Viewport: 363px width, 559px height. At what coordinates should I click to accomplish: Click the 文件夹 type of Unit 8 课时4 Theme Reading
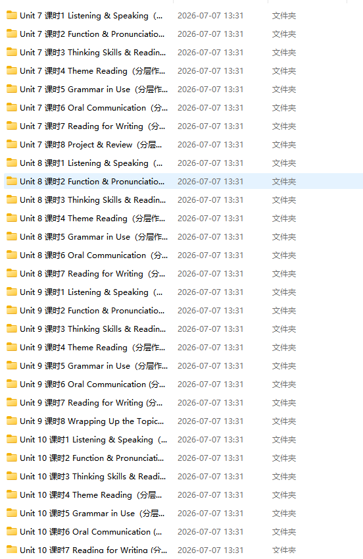pyautogui.click(x=284, y=218)
